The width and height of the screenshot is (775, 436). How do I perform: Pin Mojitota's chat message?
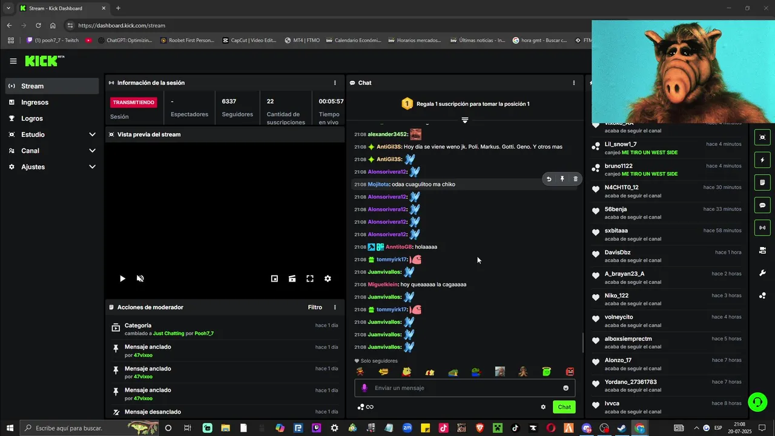(562, 179)
